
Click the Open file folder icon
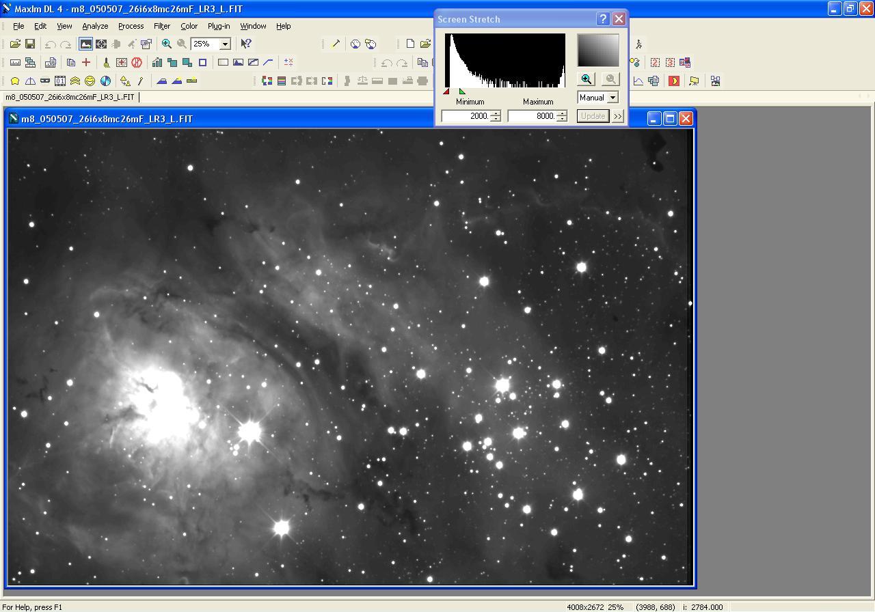click(15, 44)
